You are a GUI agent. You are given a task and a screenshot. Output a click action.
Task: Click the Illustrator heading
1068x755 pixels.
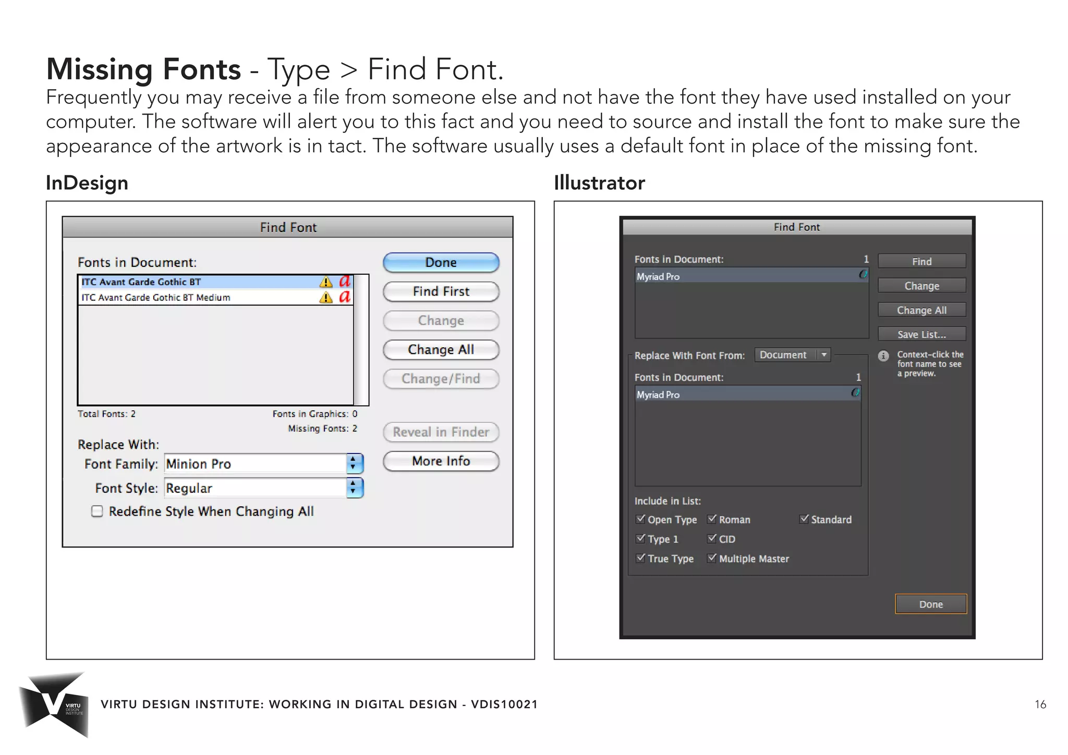pyautogui.click(x=599, y=183)
